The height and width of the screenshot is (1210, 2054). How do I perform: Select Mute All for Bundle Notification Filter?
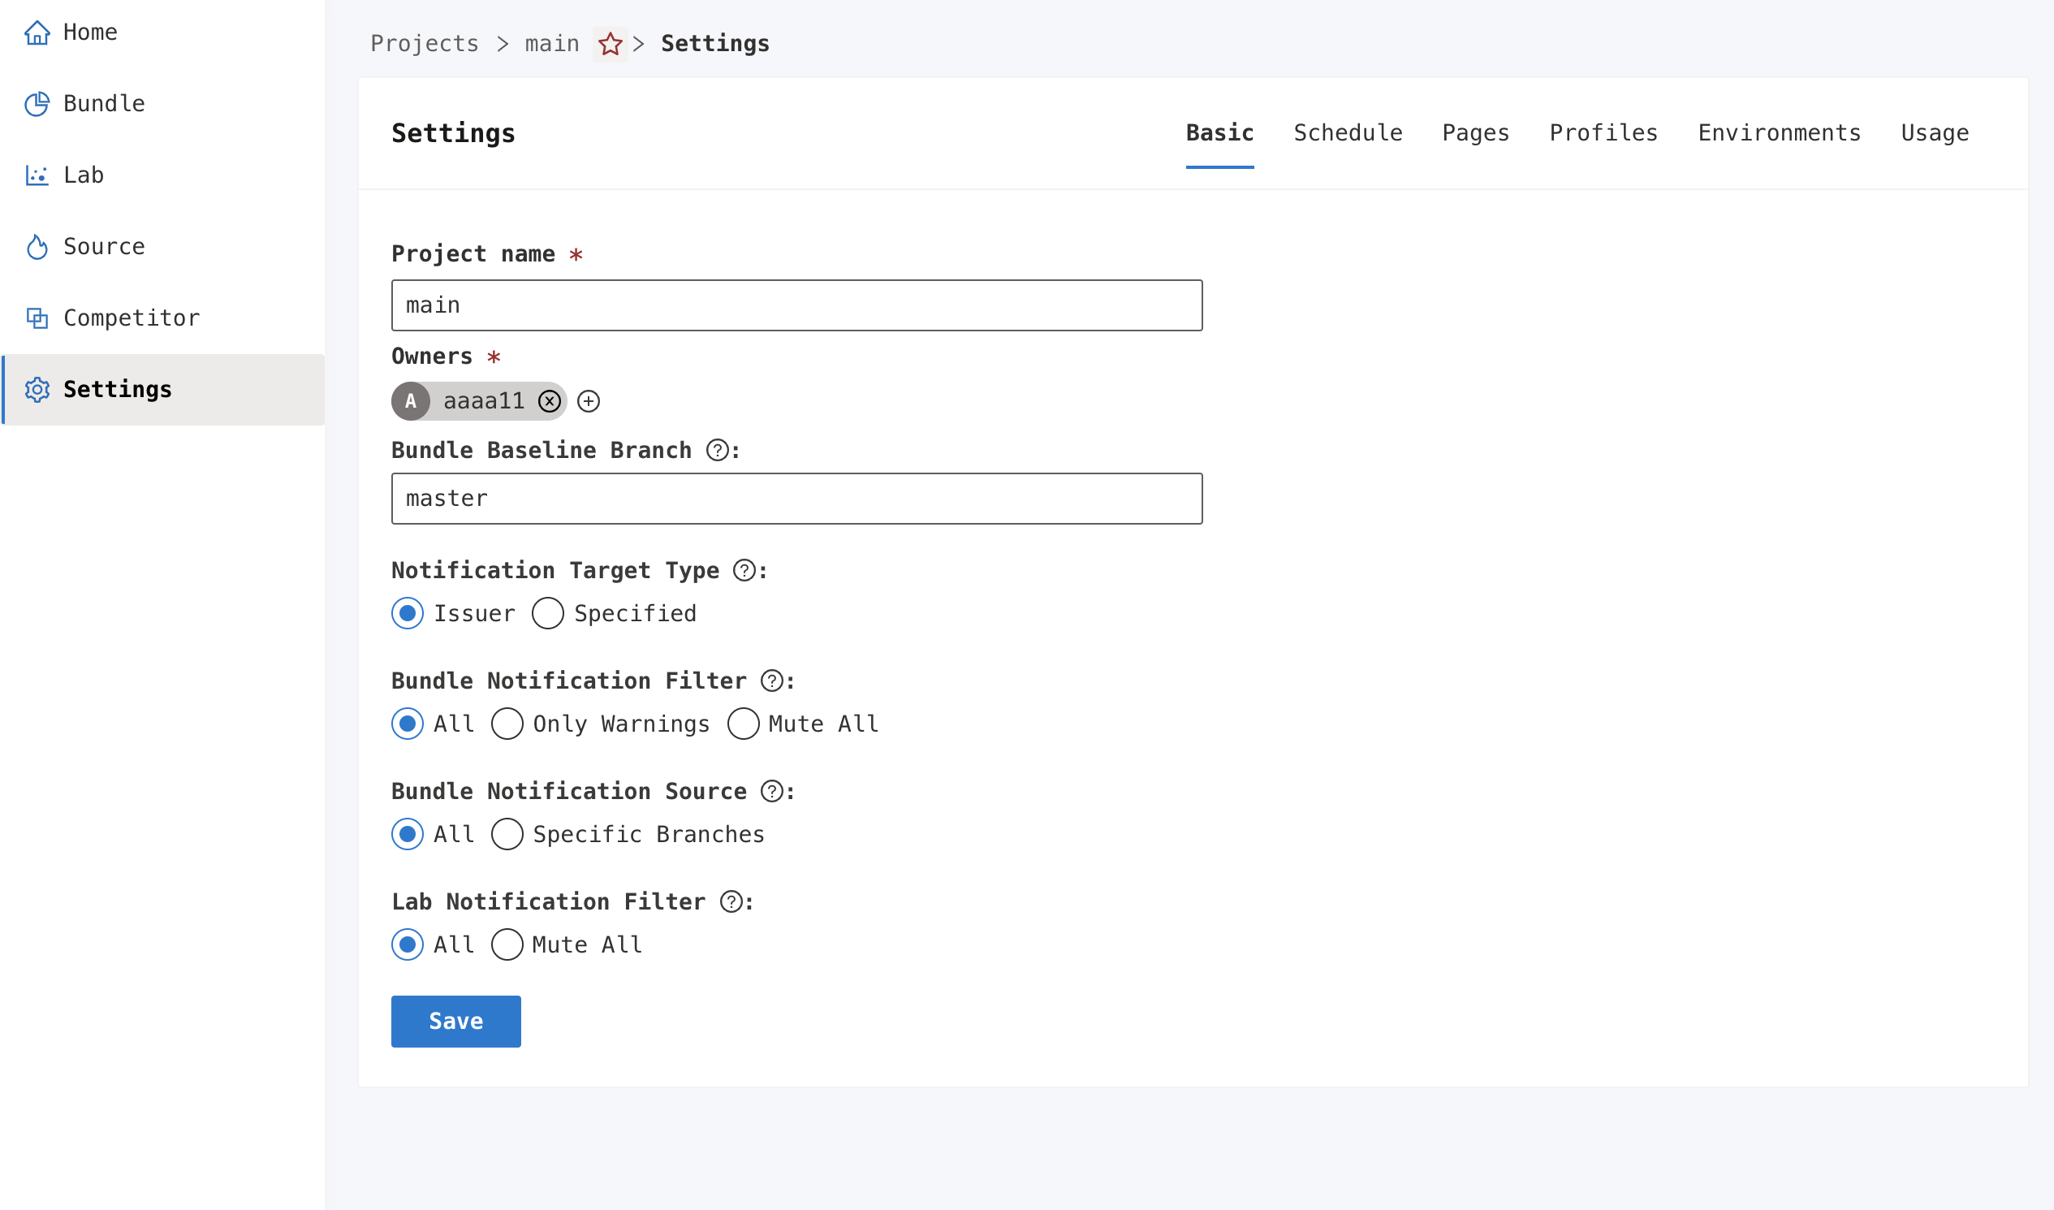click(x=744, y=724)
